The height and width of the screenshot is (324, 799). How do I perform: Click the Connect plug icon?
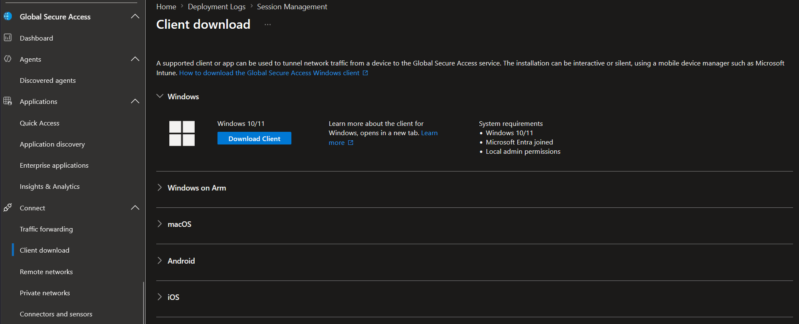point(8,207)
